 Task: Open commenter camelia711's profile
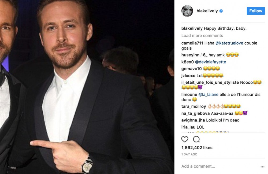(x=192, y=43)
